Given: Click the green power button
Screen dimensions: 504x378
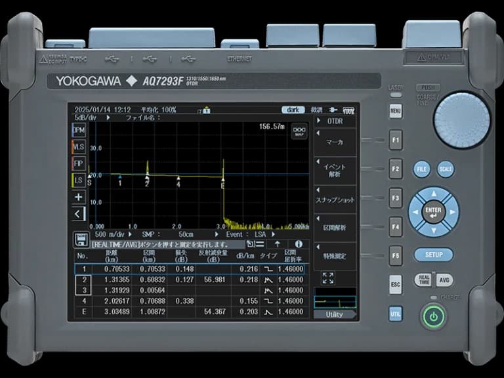Looking at the screenshot, I should click(434, 317).
